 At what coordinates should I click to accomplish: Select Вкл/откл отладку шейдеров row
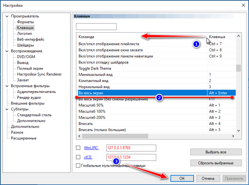[x=157, y=62]
